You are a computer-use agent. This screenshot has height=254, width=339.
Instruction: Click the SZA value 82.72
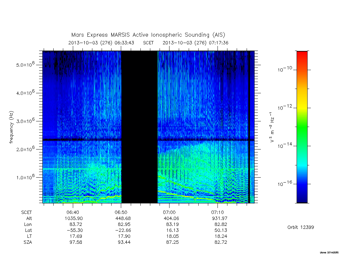[x=221, y=242]
